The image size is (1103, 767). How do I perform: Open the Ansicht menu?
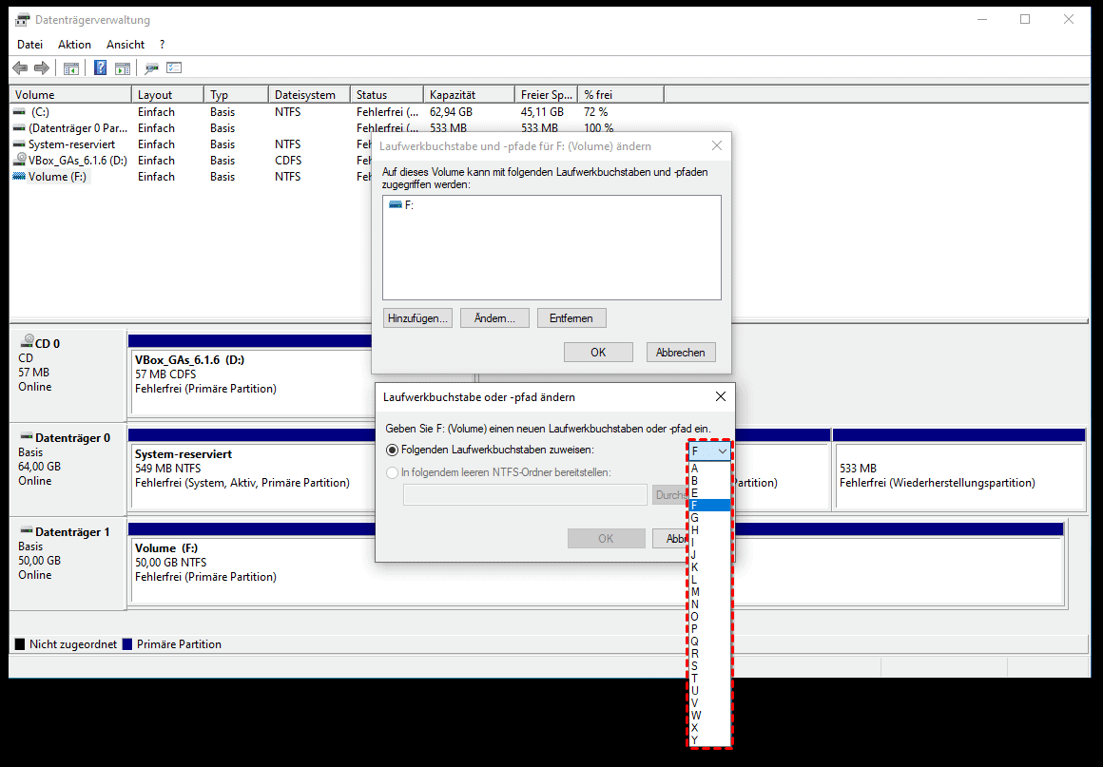point(126,45)
